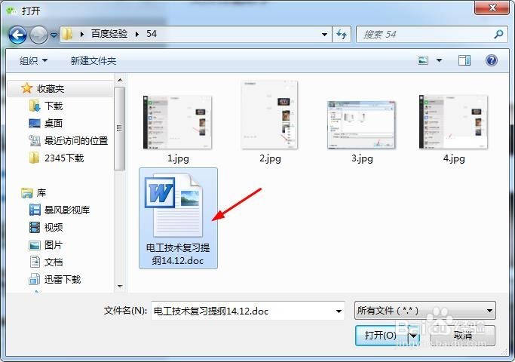Click the magnifier search icon
Image resolution: width=515 pixels, height=362 pixels.
[498, 34]
